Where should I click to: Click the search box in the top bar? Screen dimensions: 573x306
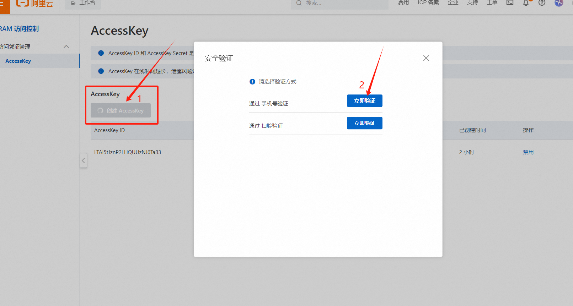click(x=339, y=4)
